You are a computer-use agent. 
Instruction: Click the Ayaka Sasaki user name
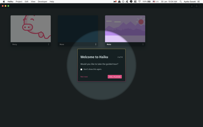[190, 2]
